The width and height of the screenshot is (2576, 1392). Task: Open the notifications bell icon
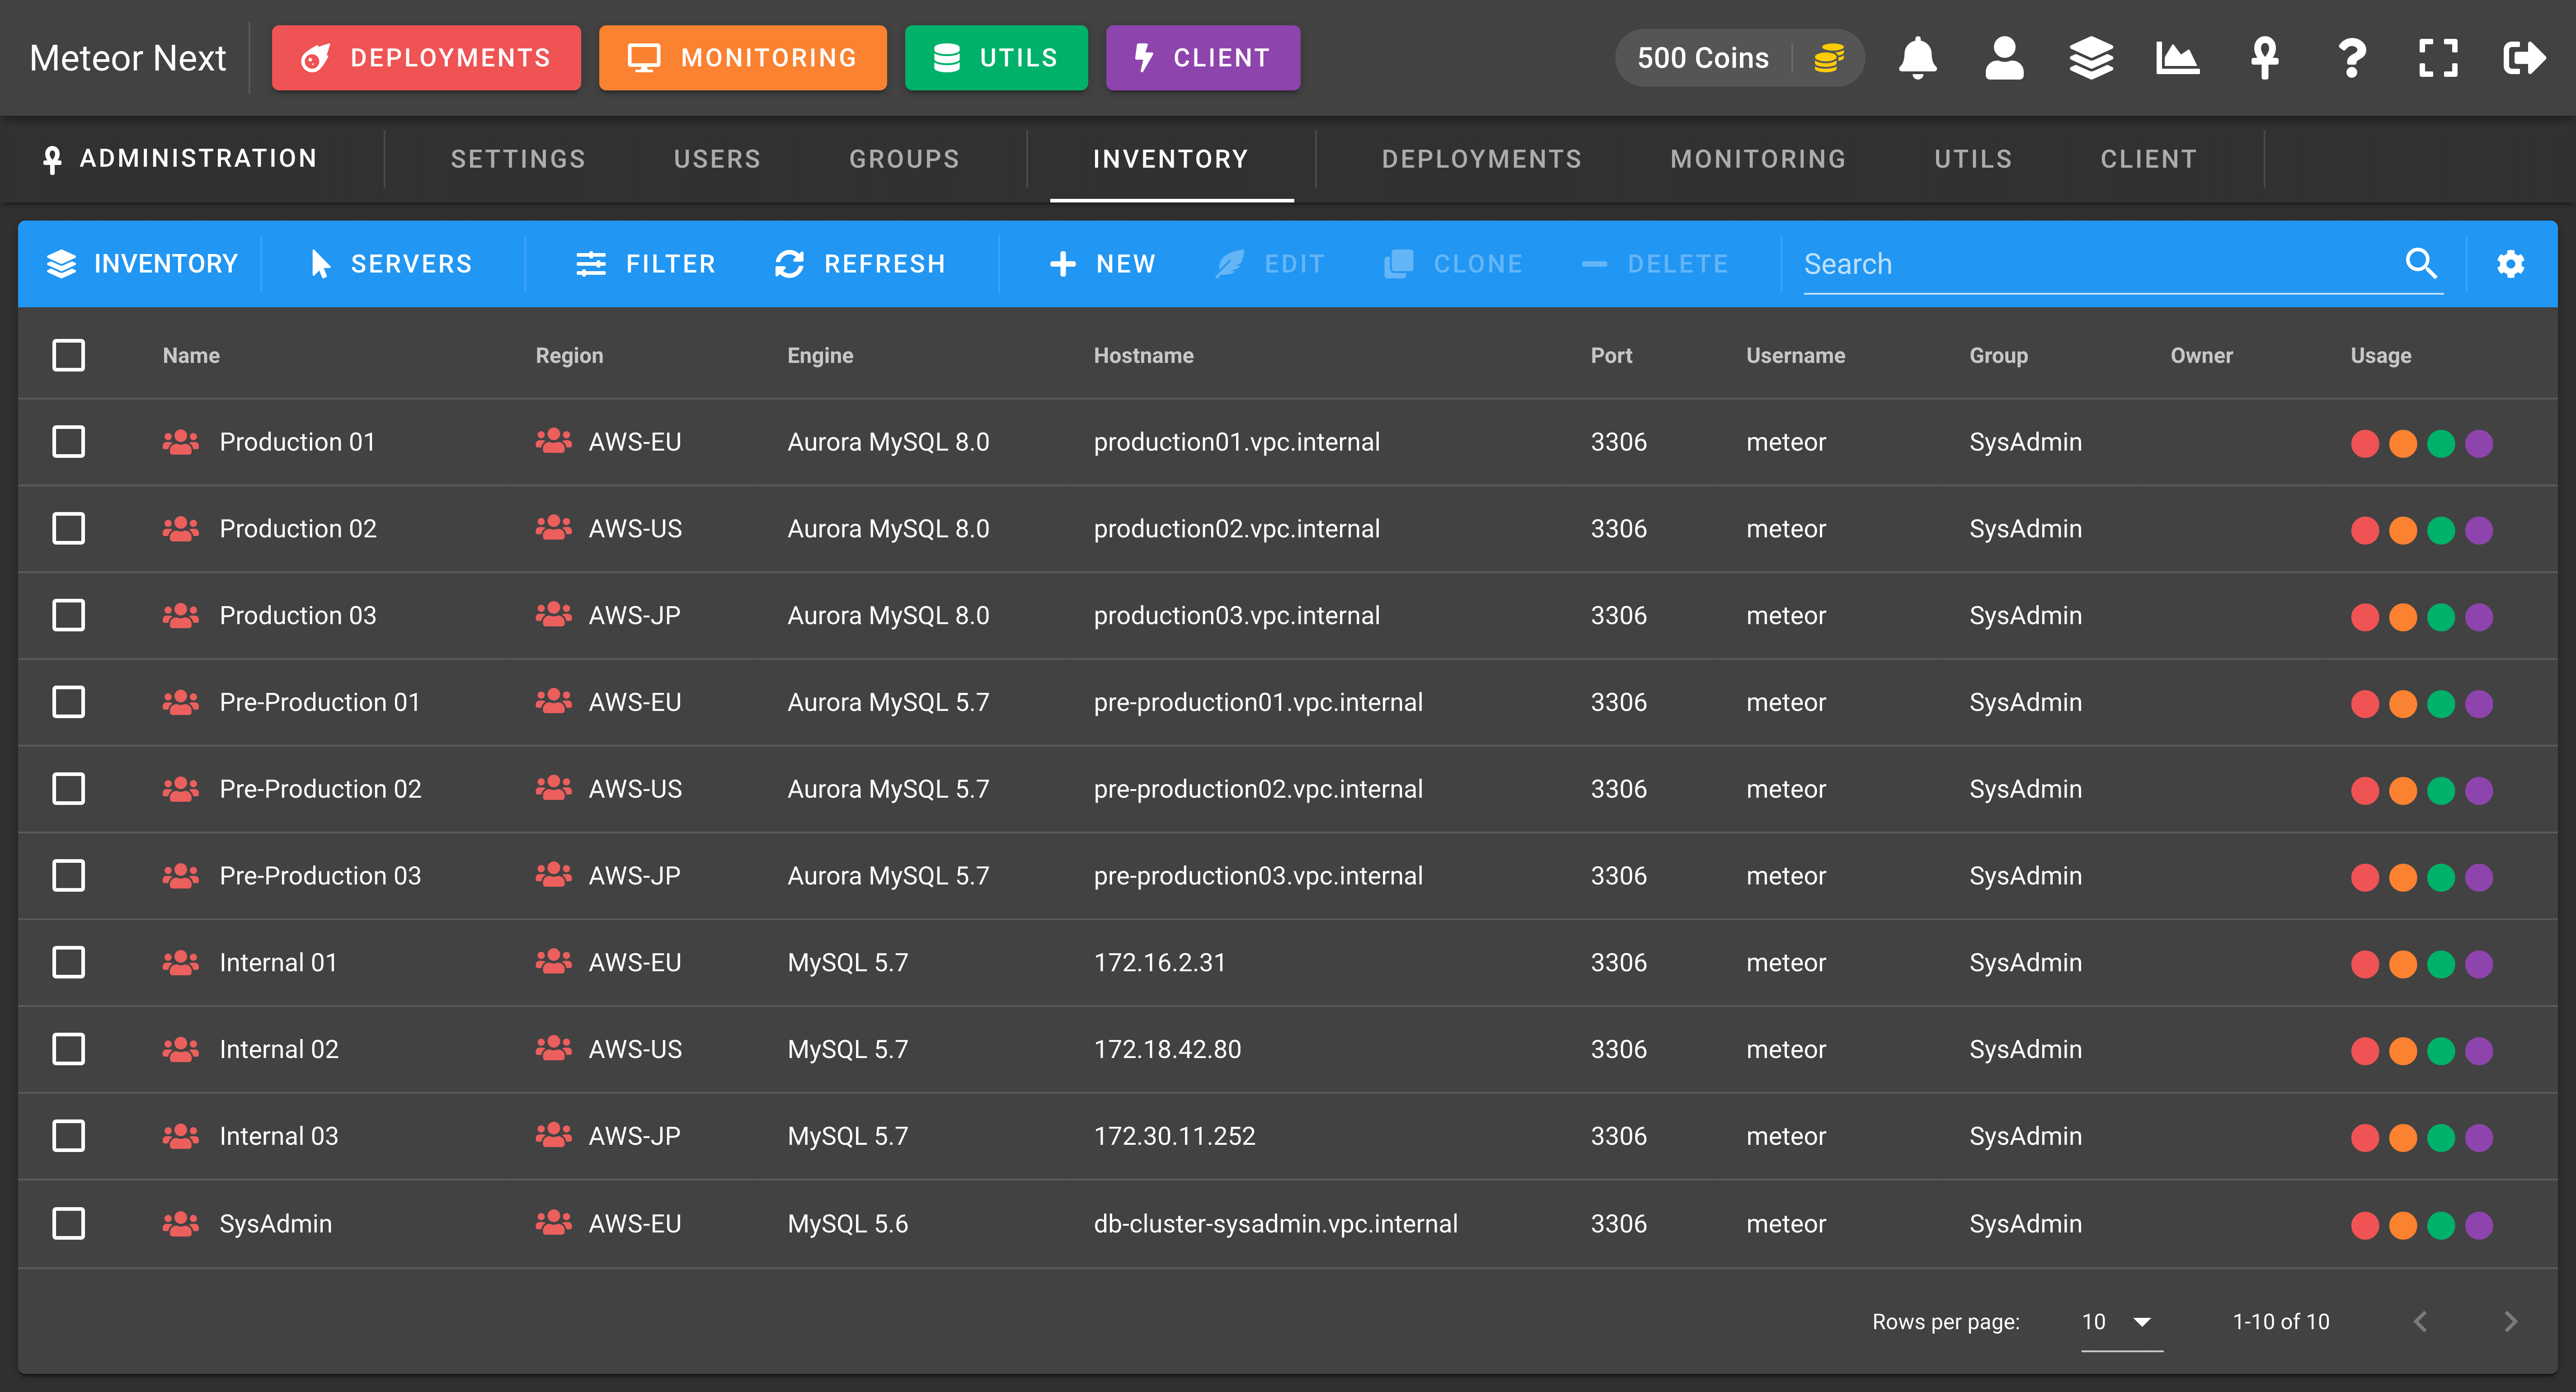[x=1917, y=58]
